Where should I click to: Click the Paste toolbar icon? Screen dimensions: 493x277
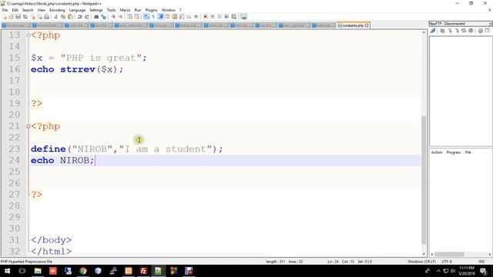click(x=70, y=17)
